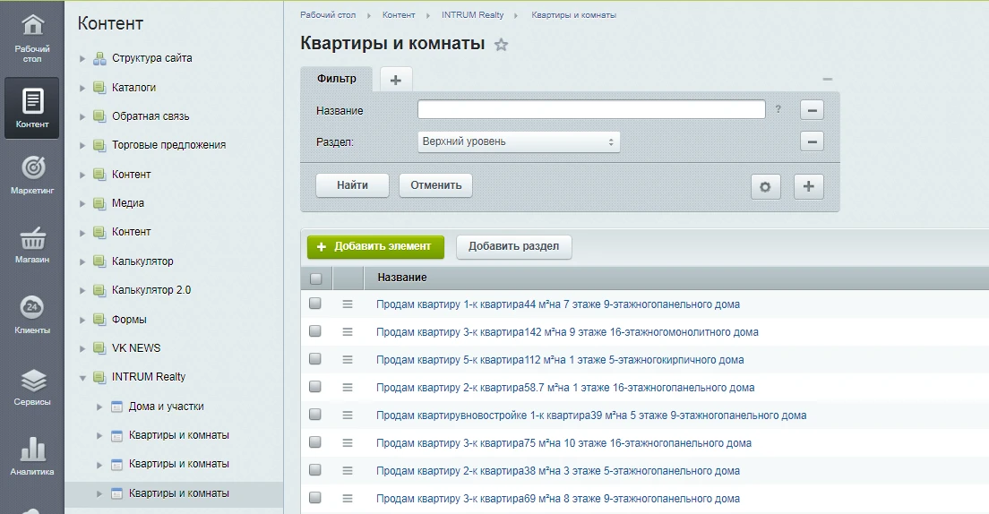Check row 1-к квартира39 м² новостройке
The image size is (989, 514).
click(x=315, y=415)
